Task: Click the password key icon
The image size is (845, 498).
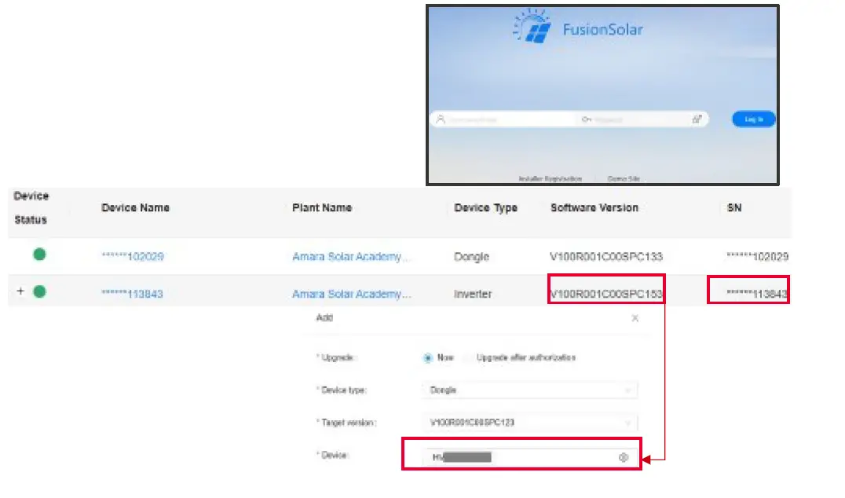Action: pos(587,118)
